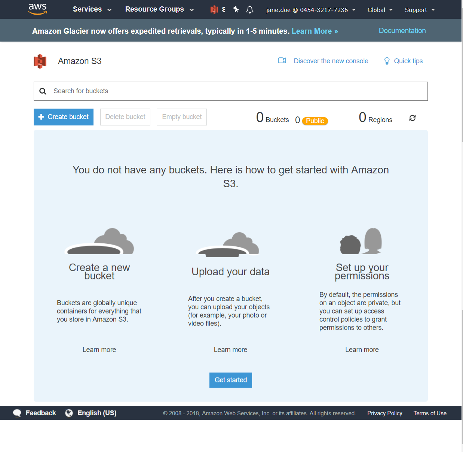Click the Create a new bucket illustration
Viewport: 463px width, 452px height.
tap(99, 241)
